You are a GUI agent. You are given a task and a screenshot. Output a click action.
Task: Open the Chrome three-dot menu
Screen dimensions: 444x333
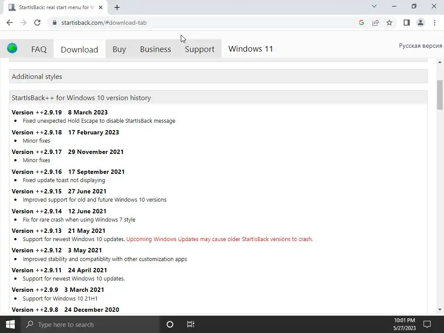pos(434,23)
